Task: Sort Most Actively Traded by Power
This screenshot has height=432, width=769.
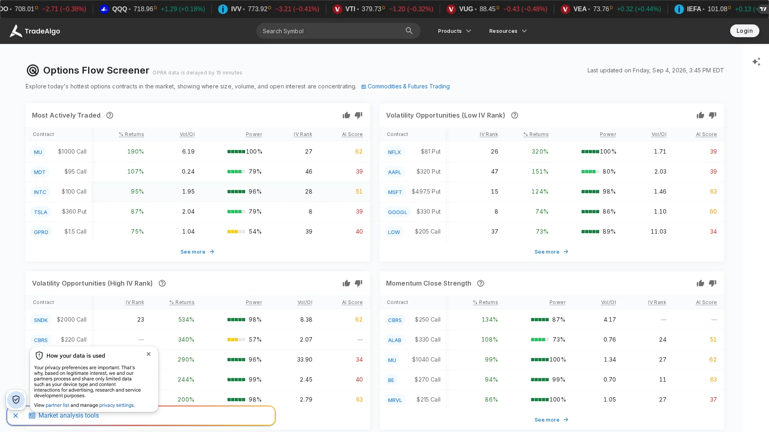Action: [254, 134]
